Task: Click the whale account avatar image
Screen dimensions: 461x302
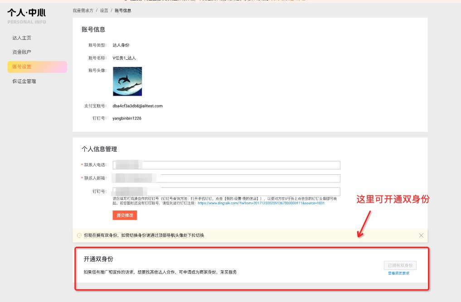Action: coord(127,81)
